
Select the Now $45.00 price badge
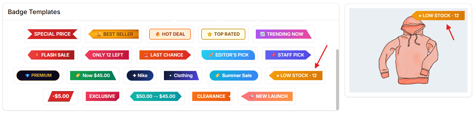point(93,75)
